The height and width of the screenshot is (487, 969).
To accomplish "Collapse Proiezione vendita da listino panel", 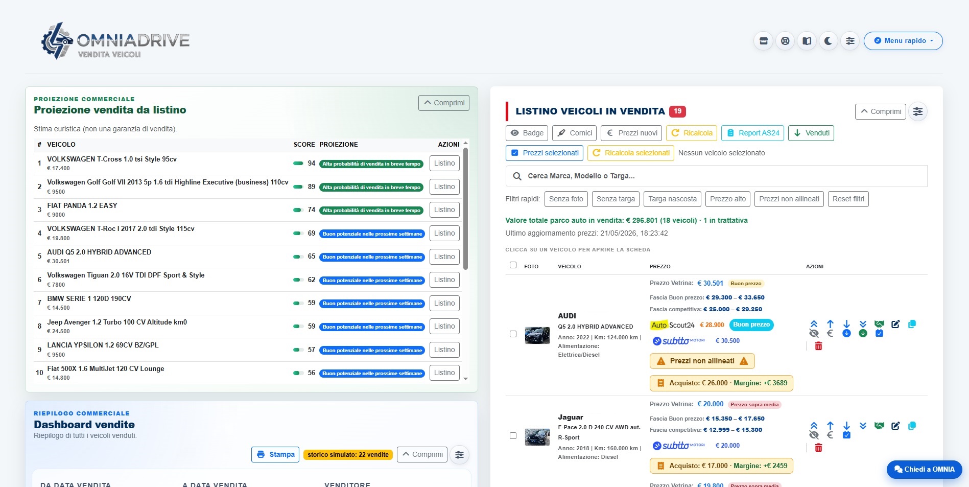I will click(444, 103).
